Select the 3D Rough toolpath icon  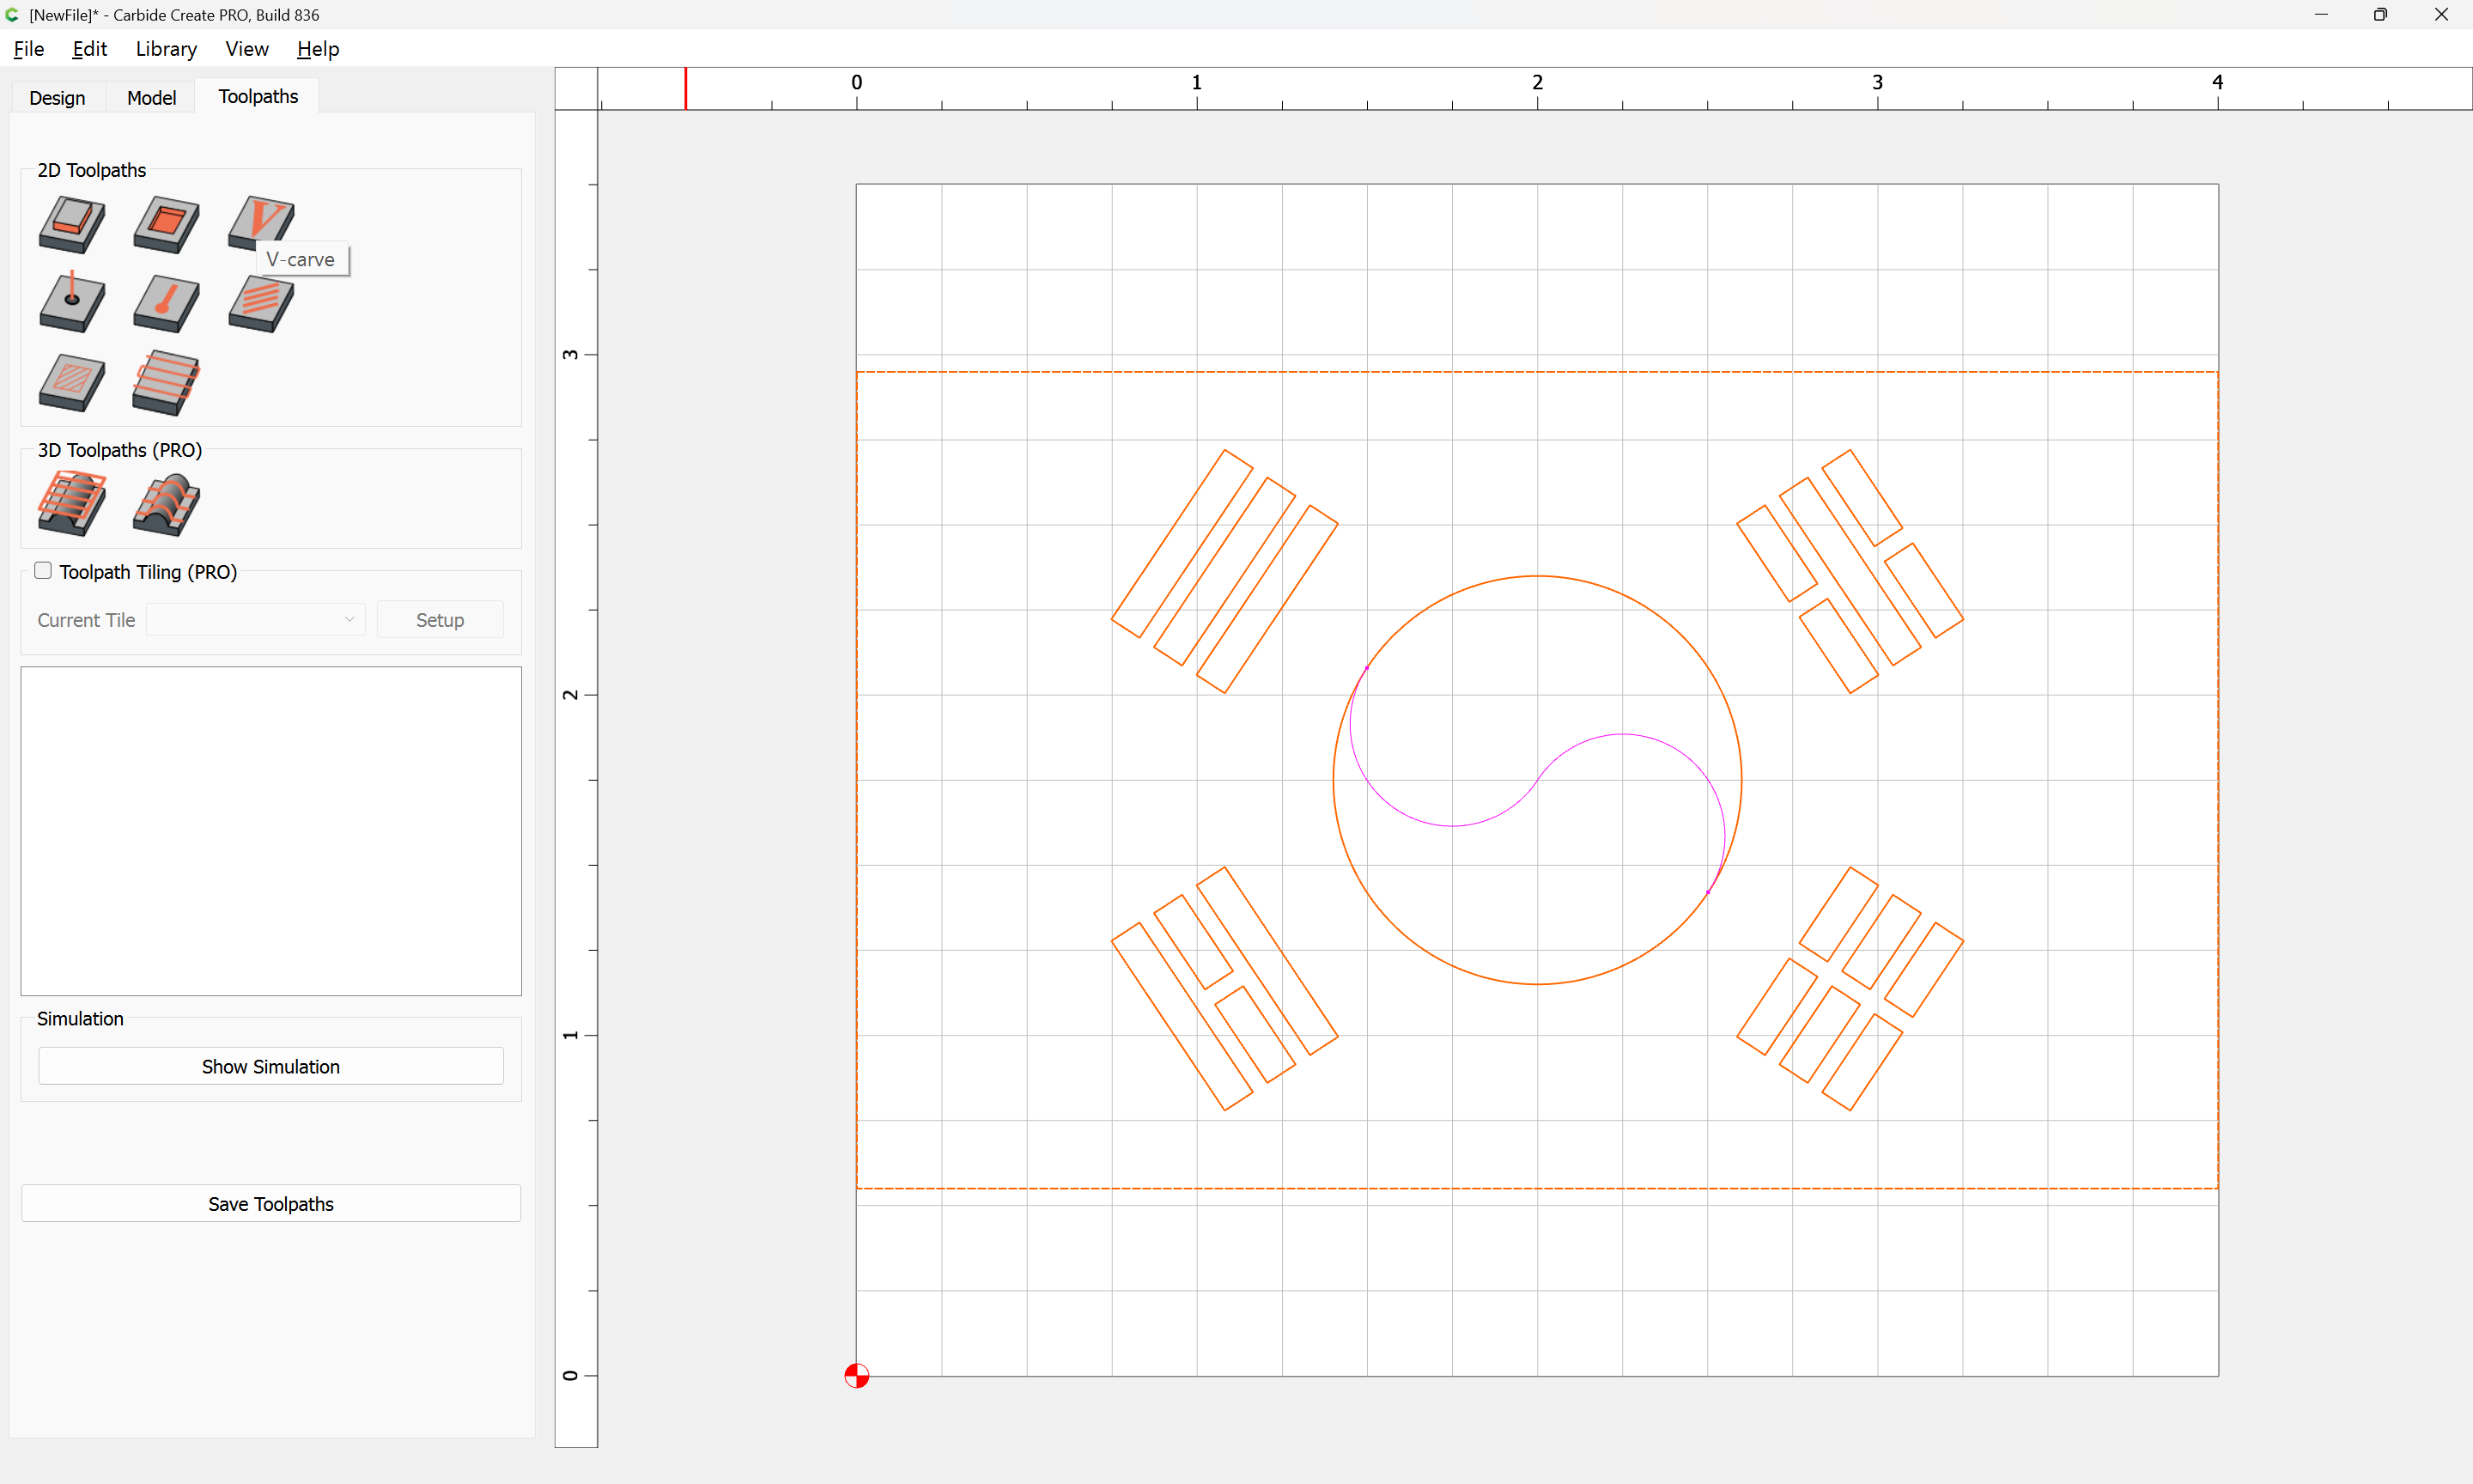pyautogui.click(x=71, y=503)
